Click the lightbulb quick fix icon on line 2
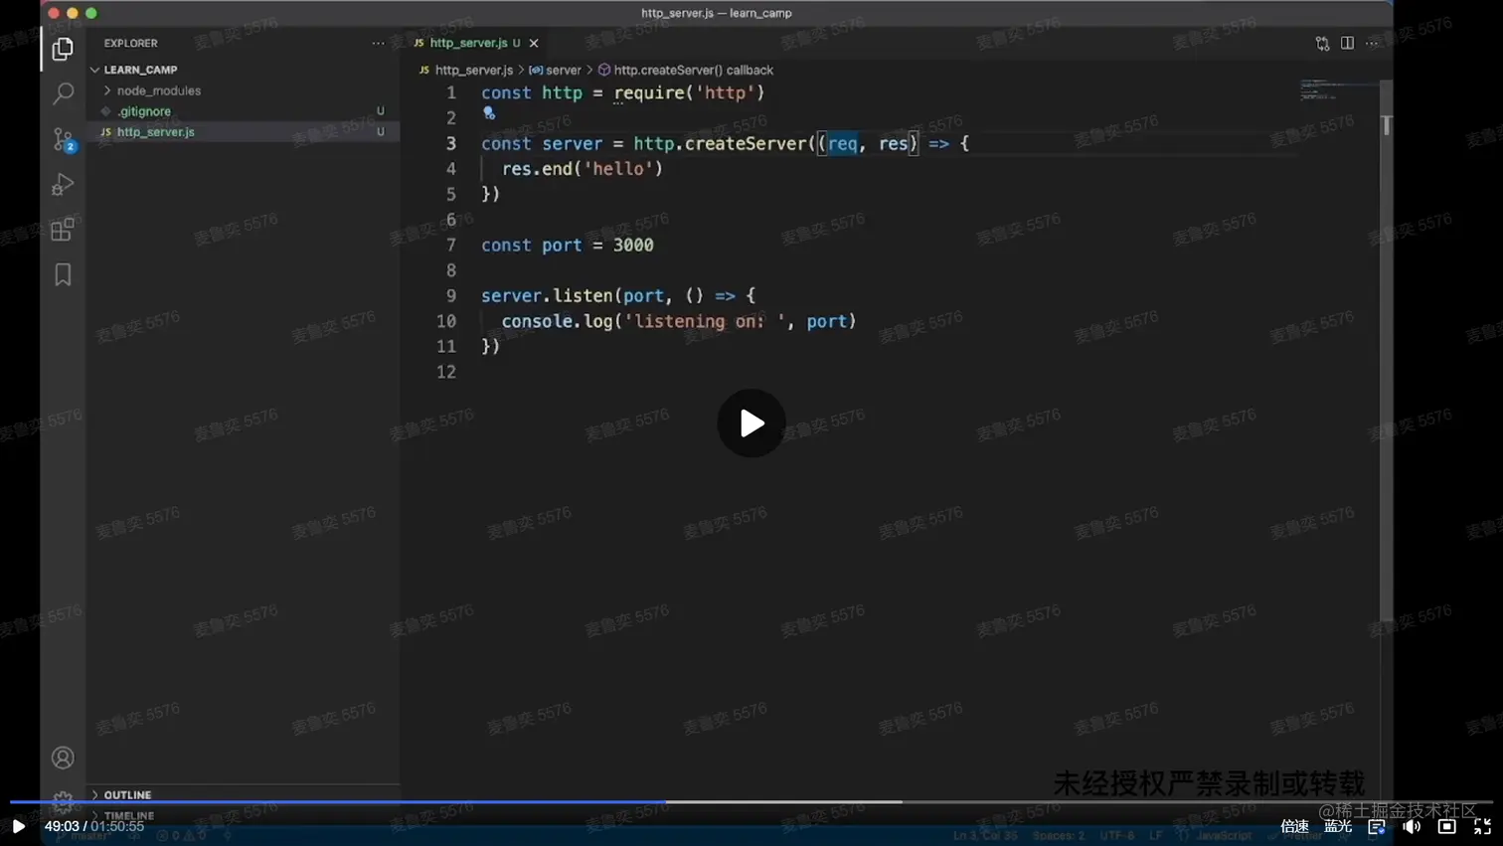This screenshot has height=846, width=1503. pyautogui.click(x=489, y=114)
